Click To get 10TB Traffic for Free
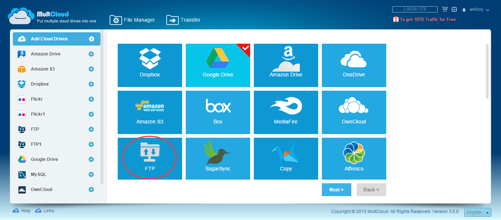This screenshot has height=220, width=501. 428,19
